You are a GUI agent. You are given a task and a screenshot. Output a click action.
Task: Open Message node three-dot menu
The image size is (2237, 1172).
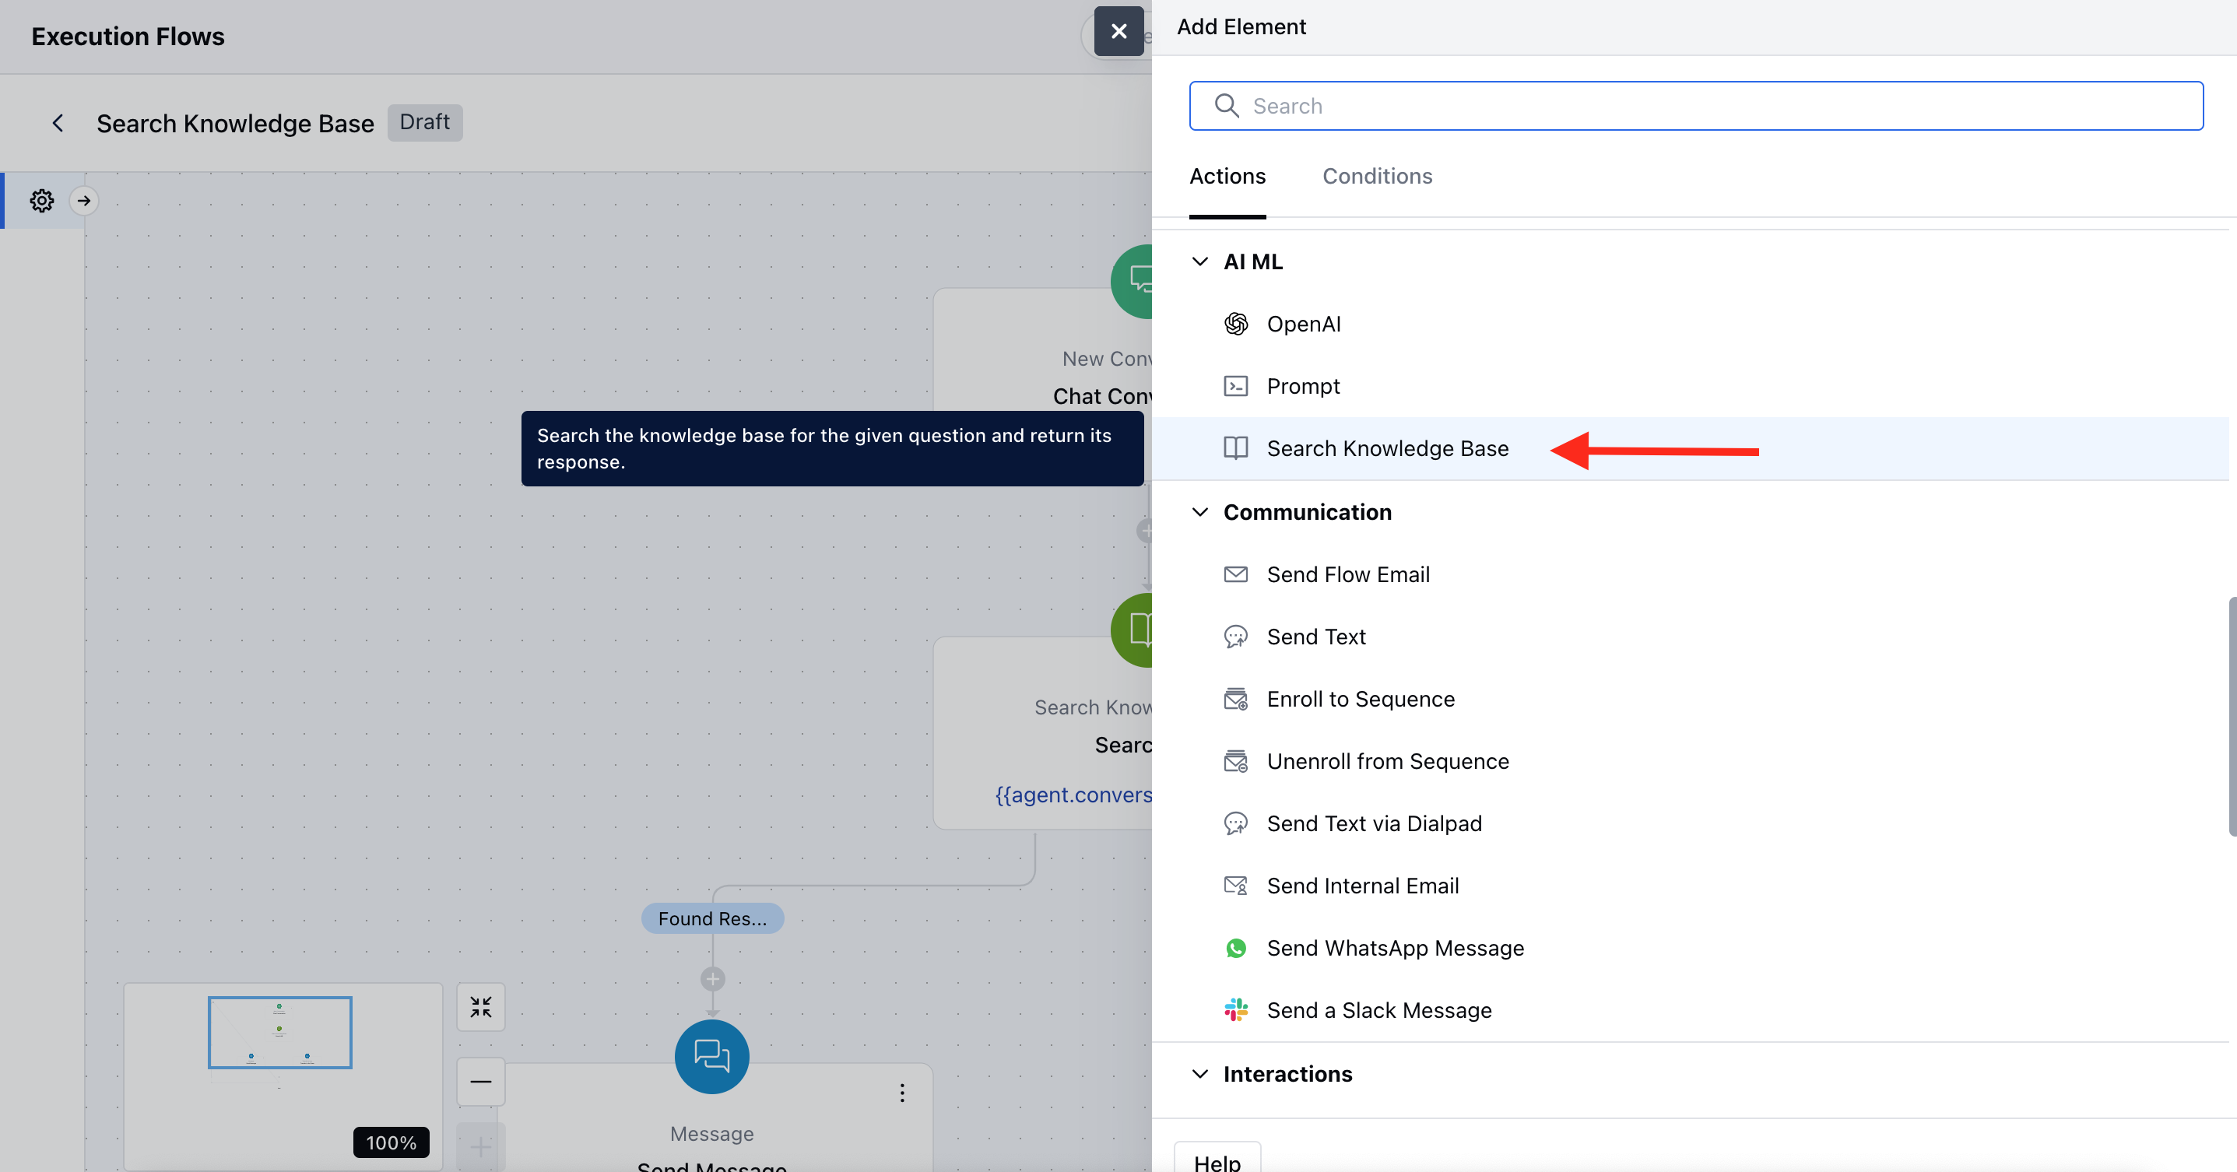point(902,1093)
